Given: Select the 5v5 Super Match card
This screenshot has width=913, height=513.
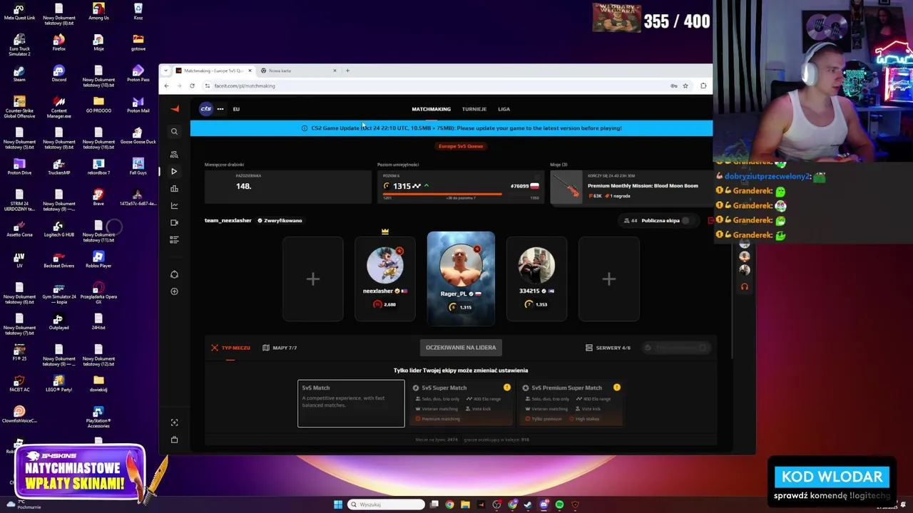Looking at the screenshot, I should pos(461,404).
